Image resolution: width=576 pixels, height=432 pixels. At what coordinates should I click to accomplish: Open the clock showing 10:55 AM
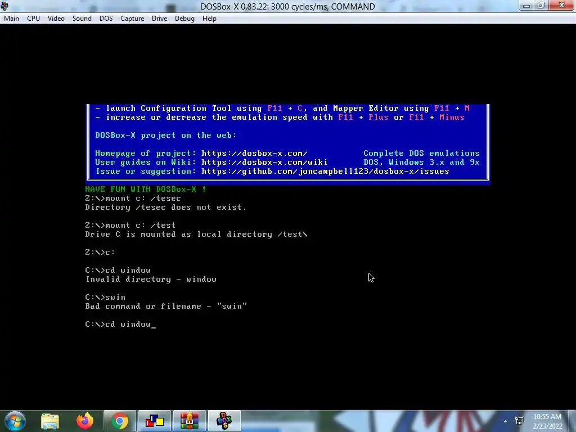[x=547, y=421]
